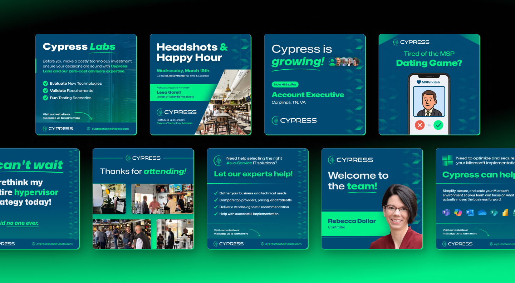The height and width of the screenshot is (283, 515).
Task: Click the Cypress logo above Tired of the MSP
Action: tap(411, 42)
